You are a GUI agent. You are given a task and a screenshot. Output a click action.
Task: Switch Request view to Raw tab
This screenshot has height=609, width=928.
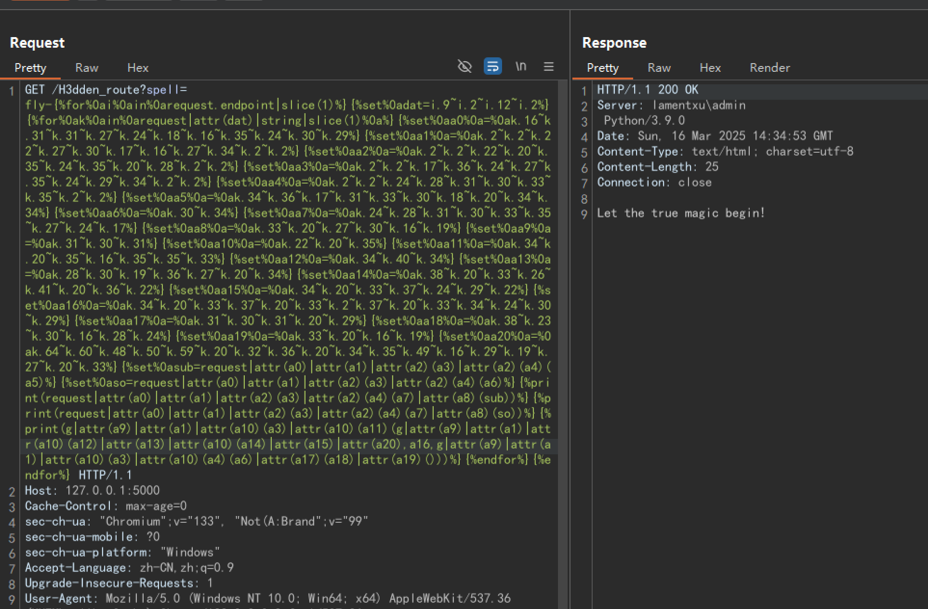(87, 68)
